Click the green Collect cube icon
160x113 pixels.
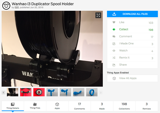tap(114, 29)
